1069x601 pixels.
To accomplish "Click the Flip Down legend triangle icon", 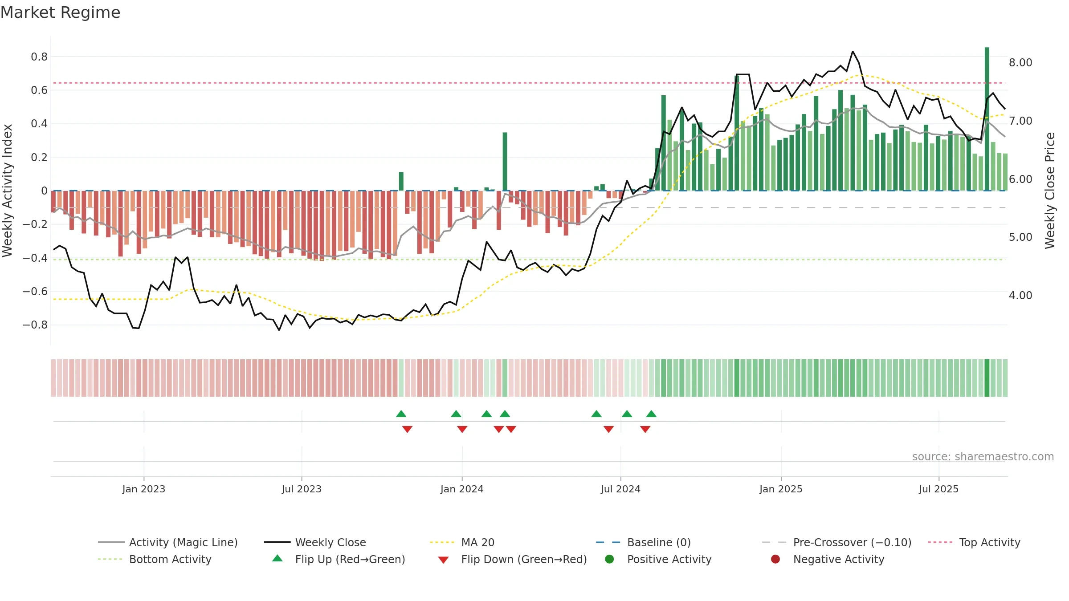I will 443,560.
